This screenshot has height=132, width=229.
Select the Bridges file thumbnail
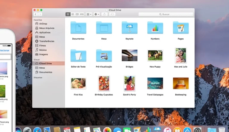pyautogui.click(x=129, y=55)
